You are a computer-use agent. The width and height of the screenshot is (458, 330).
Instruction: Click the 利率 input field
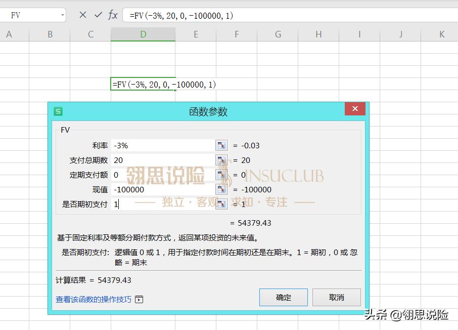[163, 145]
